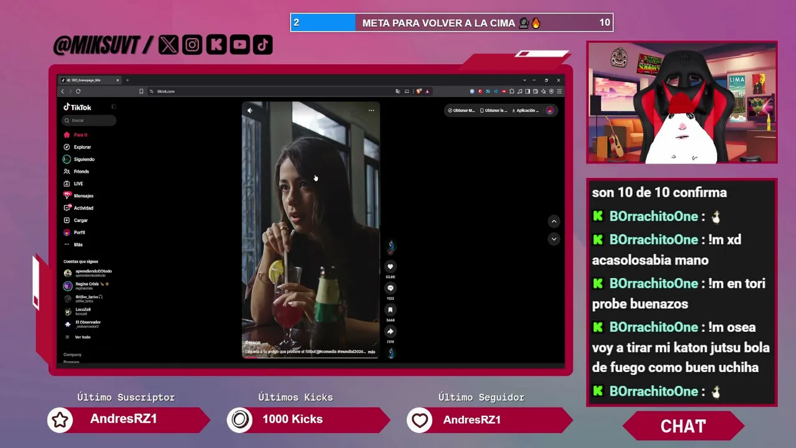Go to the Para ti feed
796x448 pixels.
click(76, 135)
